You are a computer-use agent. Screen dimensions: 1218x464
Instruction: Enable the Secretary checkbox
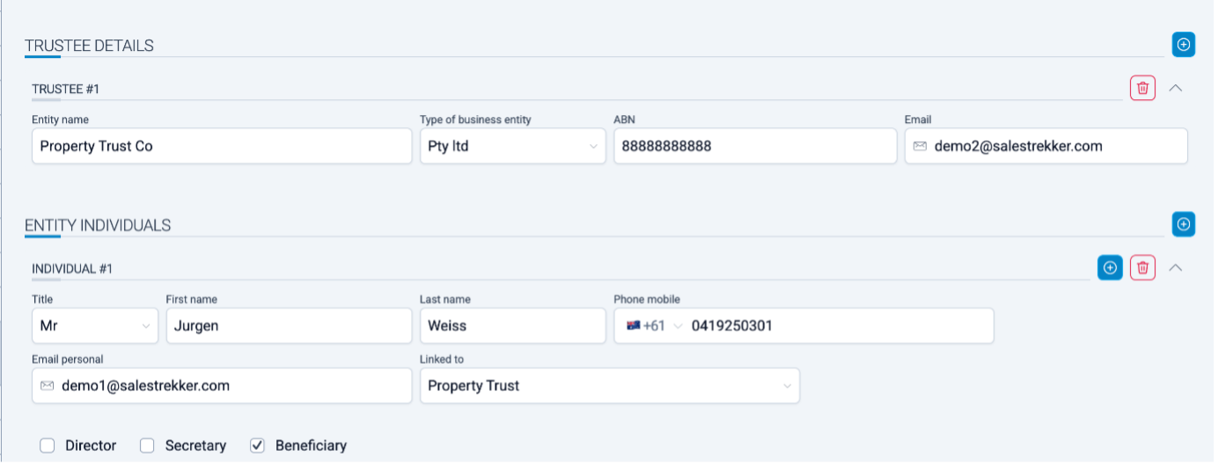[148, 446]
